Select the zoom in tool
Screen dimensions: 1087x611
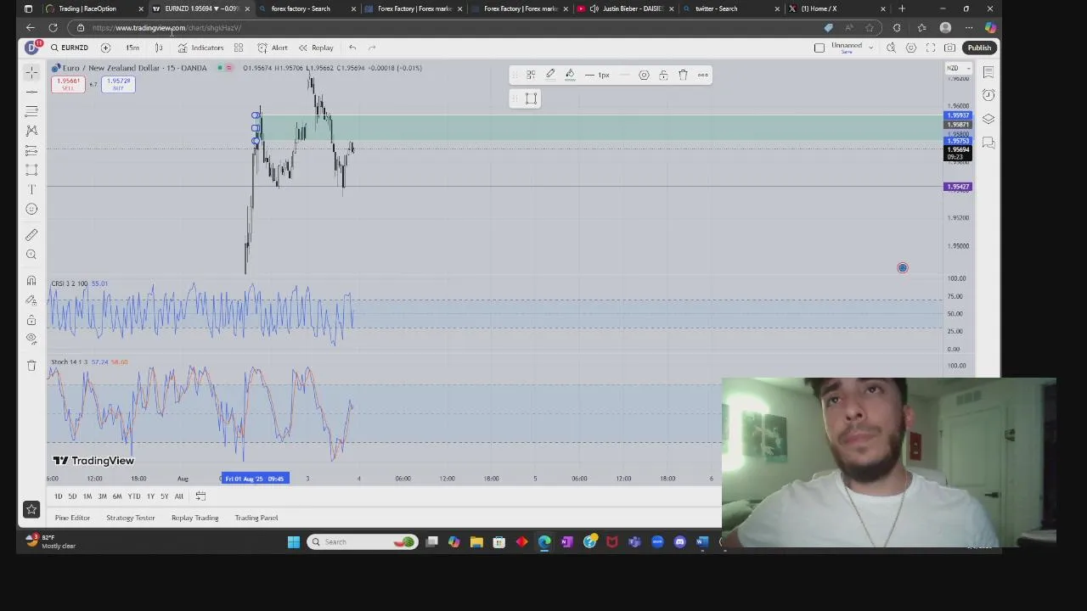point(31,255)
